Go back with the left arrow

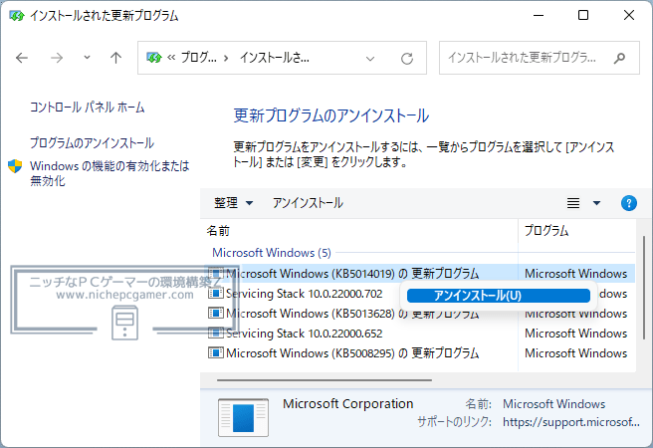pos(22,58)
